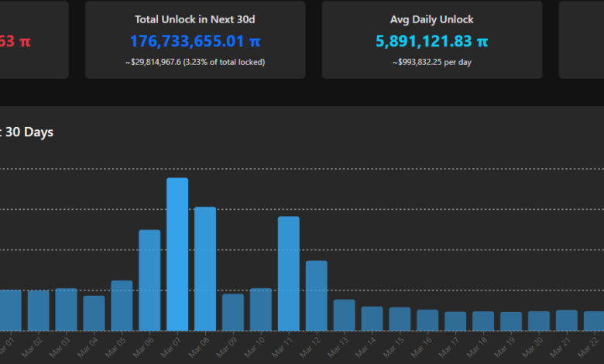Click the Mar 13 bar
604x364 pixels.
click(345, 315)
